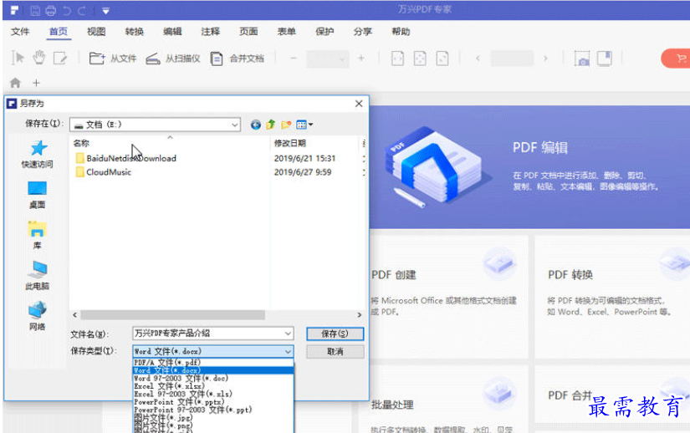This screenshot has height=433, width=690.
Task: Open the 编辑 tab
Action: coord(172,32)
